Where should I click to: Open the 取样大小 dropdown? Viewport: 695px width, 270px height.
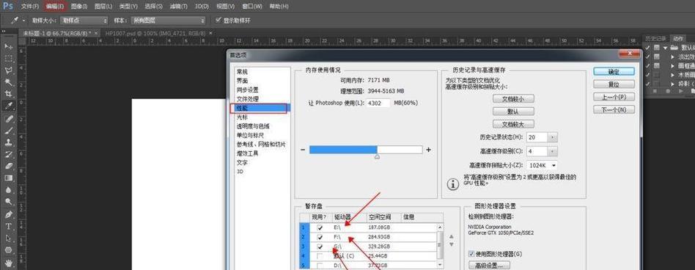84,21
